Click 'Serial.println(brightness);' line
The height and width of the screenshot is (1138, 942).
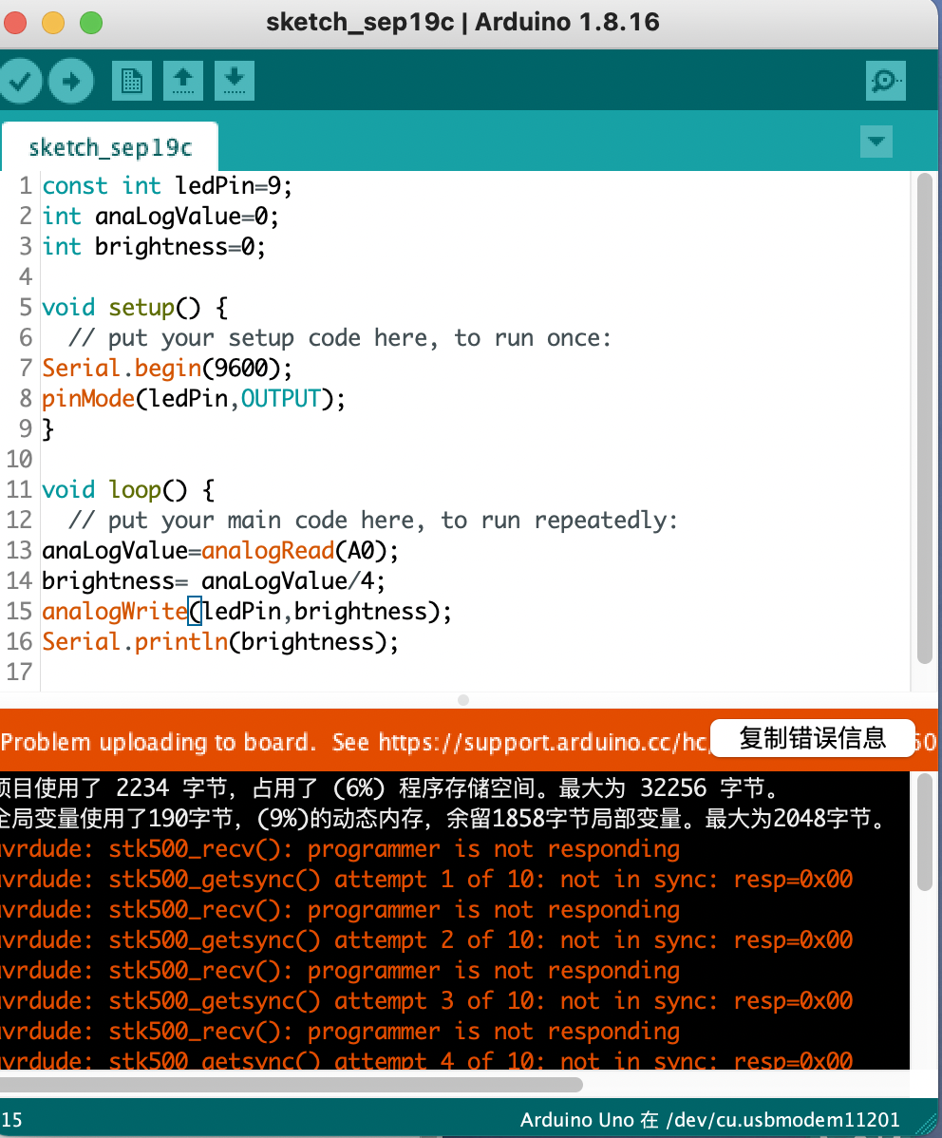(220, 641)
